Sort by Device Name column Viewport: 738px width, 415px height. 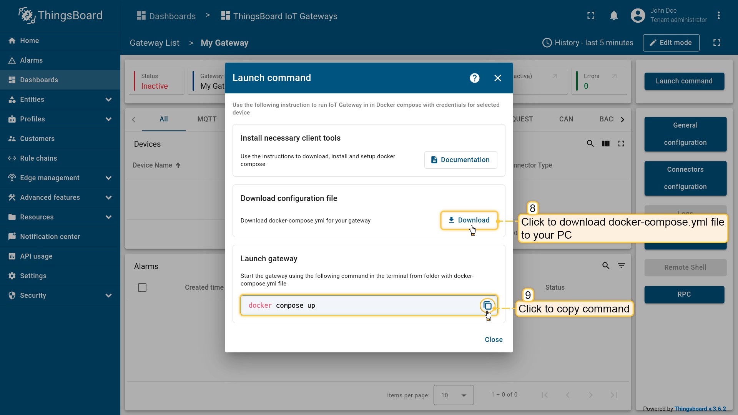click(x=156, y=165)
